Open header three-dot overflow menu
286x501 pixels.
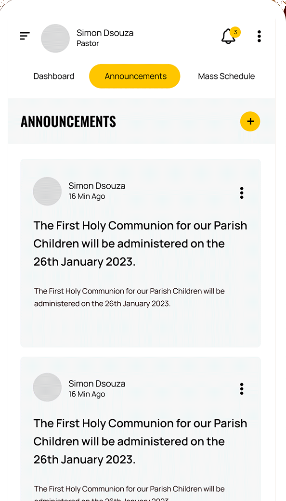[x=259, y=37]
